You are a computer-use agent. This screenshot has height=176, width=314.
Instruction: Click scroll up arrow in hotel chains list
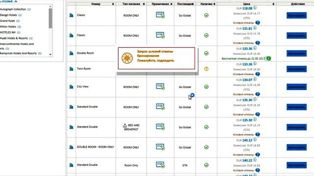[x=50, y=6]
